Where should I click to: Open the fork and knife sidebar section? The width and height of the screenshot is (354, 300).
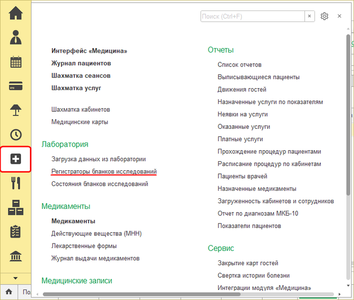pos(15,183)
